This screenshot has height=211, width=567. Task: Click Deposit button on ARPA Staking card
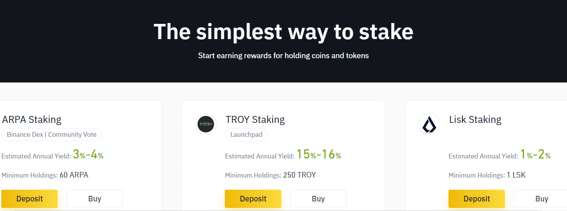30,199
